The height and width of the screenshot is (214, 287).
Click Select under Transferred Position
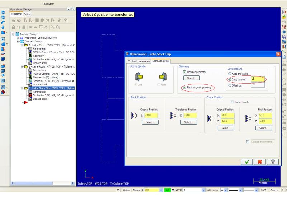pyautogui.click(x=189, y=122)
